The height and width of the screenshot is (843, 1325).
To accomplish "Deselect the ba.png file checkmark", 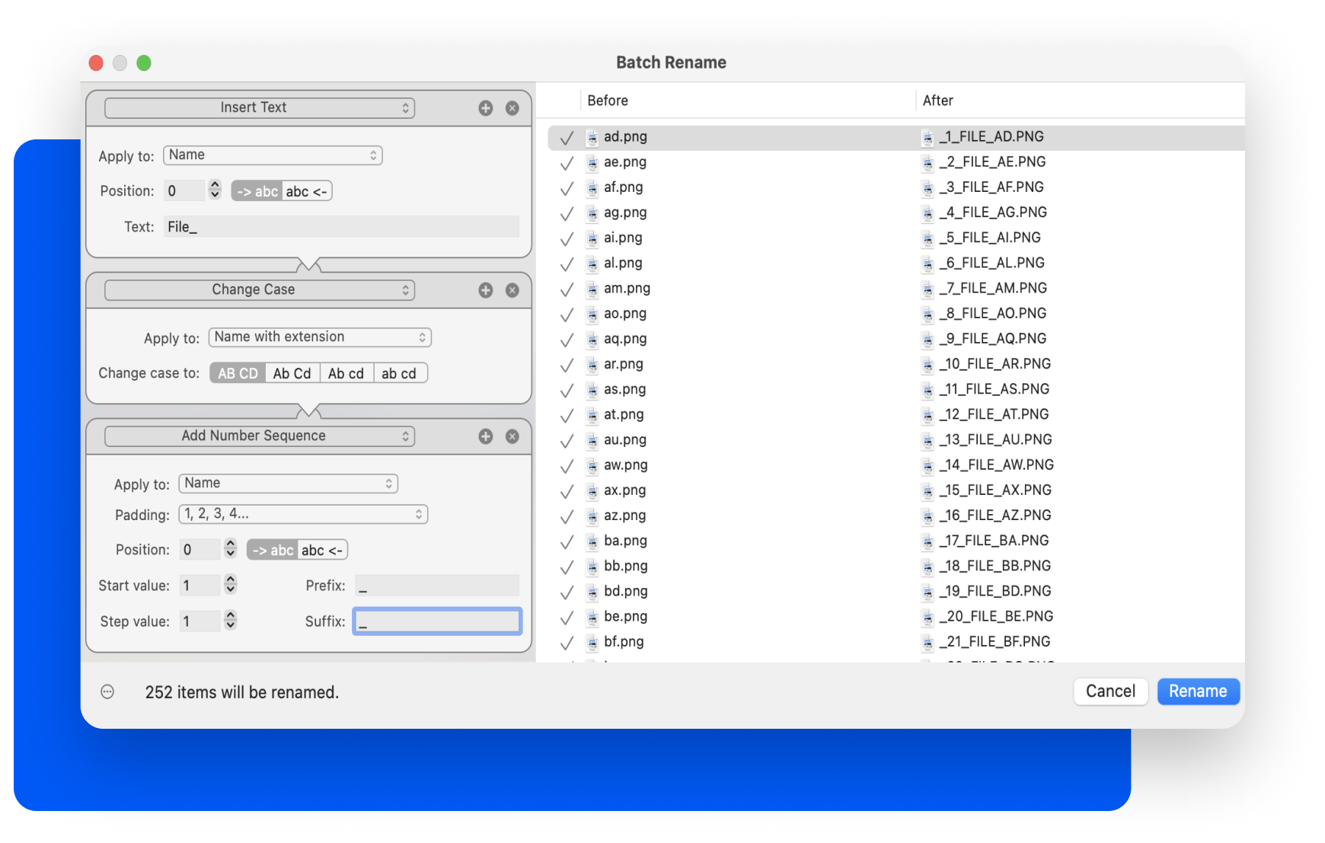I will pos(567,541).
